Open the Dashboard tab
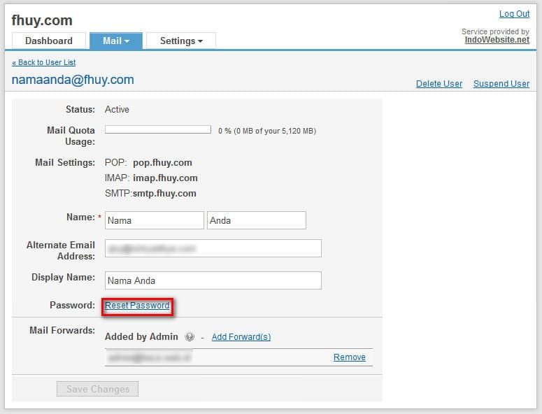This screenshot has height=414, width=542. (x=49, y=41)
